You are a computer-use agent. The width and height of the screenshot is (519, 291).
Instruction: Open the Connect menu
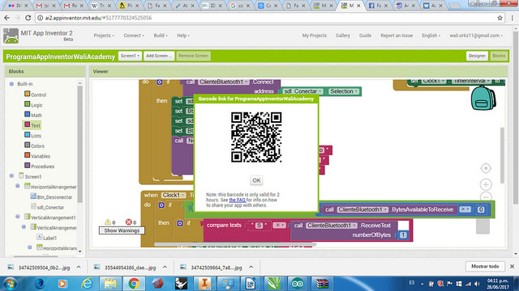click(x=134, y=36)
